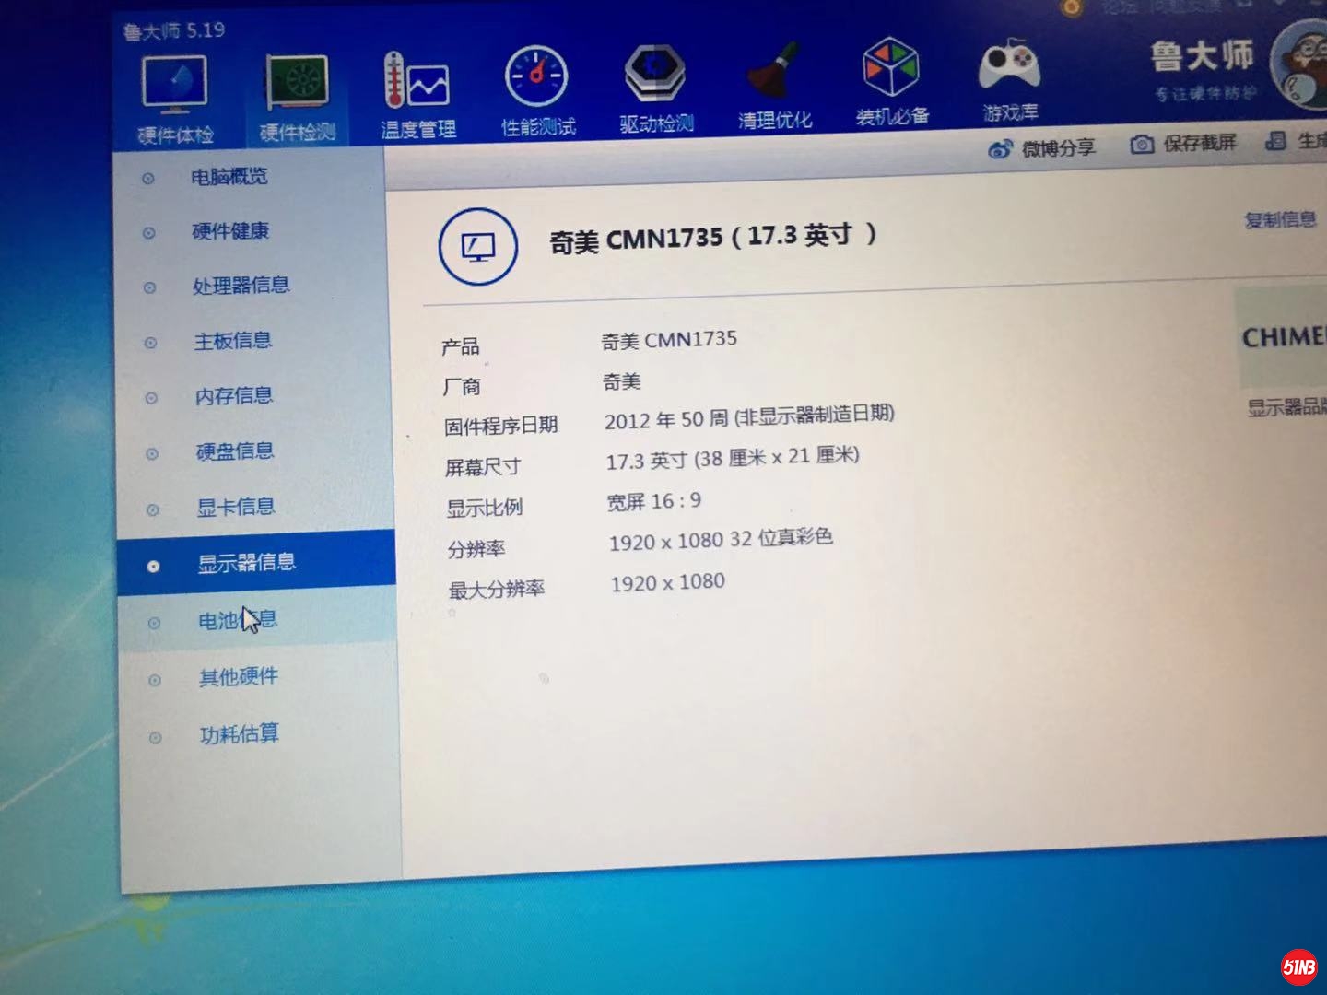
Task: Open 主板信息 motherboard info
Action: pyautogui.click(x=232, y=341)
